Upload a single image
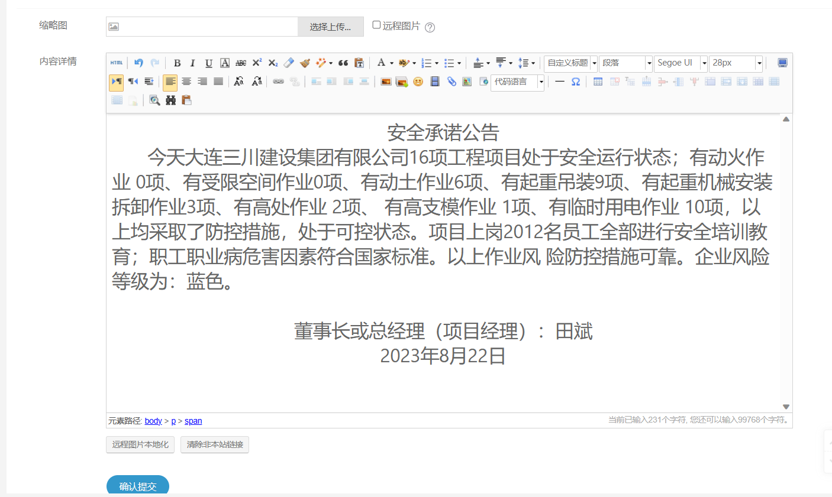The height and width of the screenshot is (497, 832). click(x=386, y=82)
